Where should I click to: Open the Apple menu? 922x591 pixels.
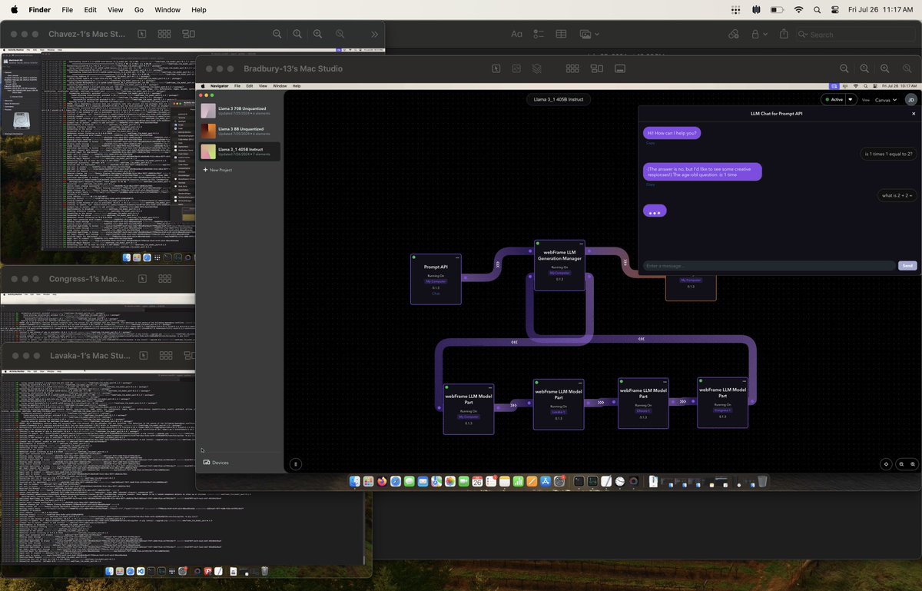tap(14, 10)
